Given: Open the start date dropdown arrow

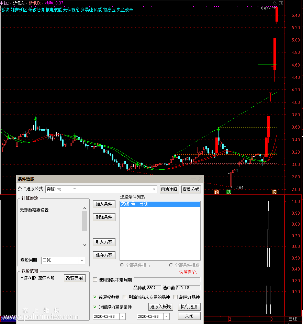Looking at the screenshot, I should point(122,316).
